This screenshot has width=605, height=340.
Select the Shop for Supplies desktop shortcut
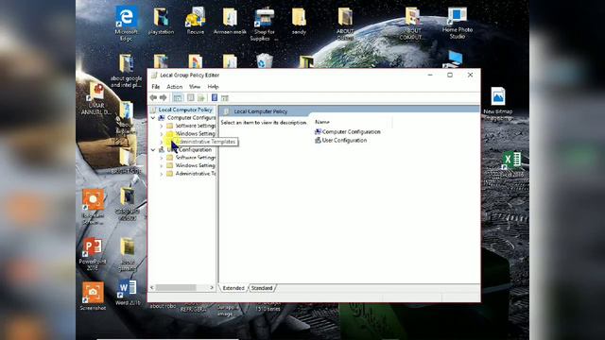264,24
